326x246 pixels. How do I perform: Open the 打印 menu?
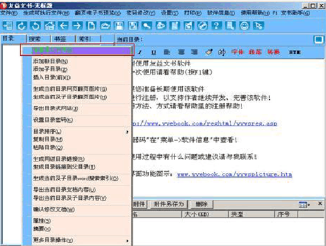click(193, 13)
